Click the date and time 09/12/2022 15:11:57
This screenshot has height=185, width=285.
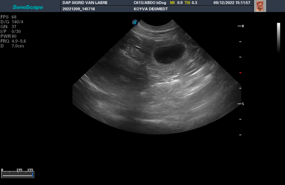click(232, 3)
